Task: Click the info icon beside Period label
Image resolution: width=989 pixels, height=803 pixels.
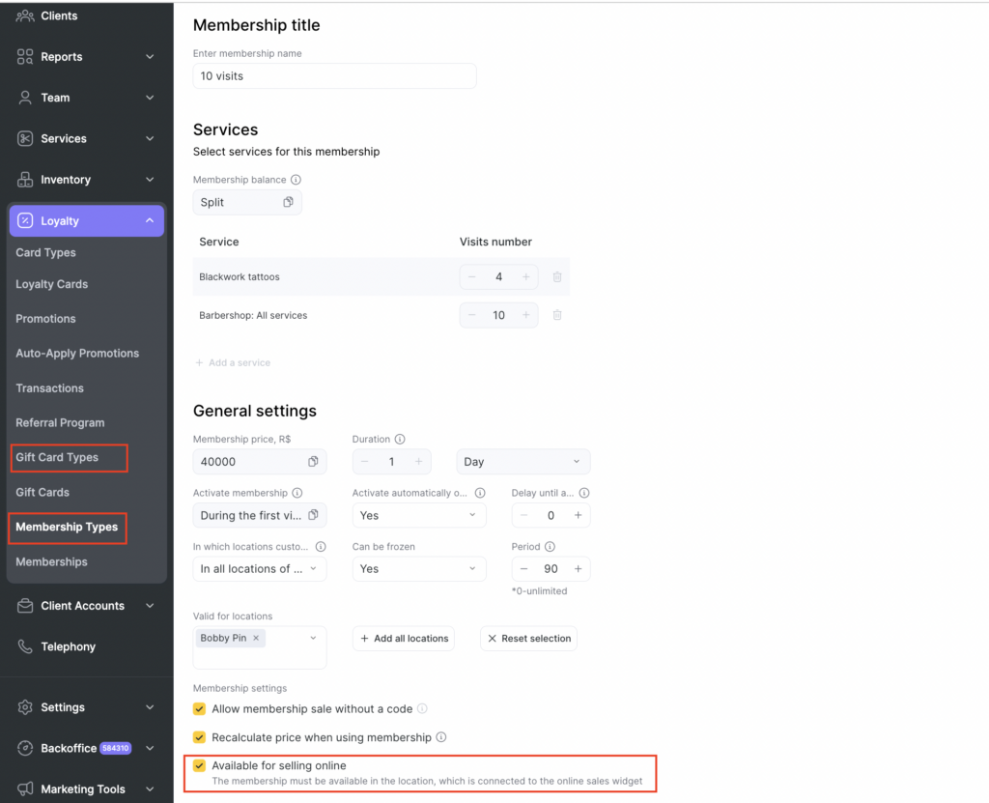Action: (x=550, y=547)
